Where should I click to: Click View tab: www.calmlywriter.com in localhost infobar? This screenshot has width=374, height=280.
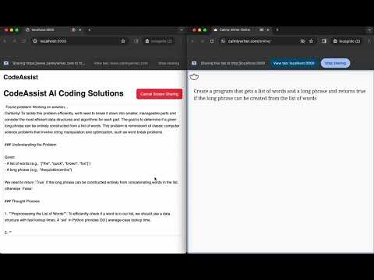pyautogui.click(x=121, y=63)
